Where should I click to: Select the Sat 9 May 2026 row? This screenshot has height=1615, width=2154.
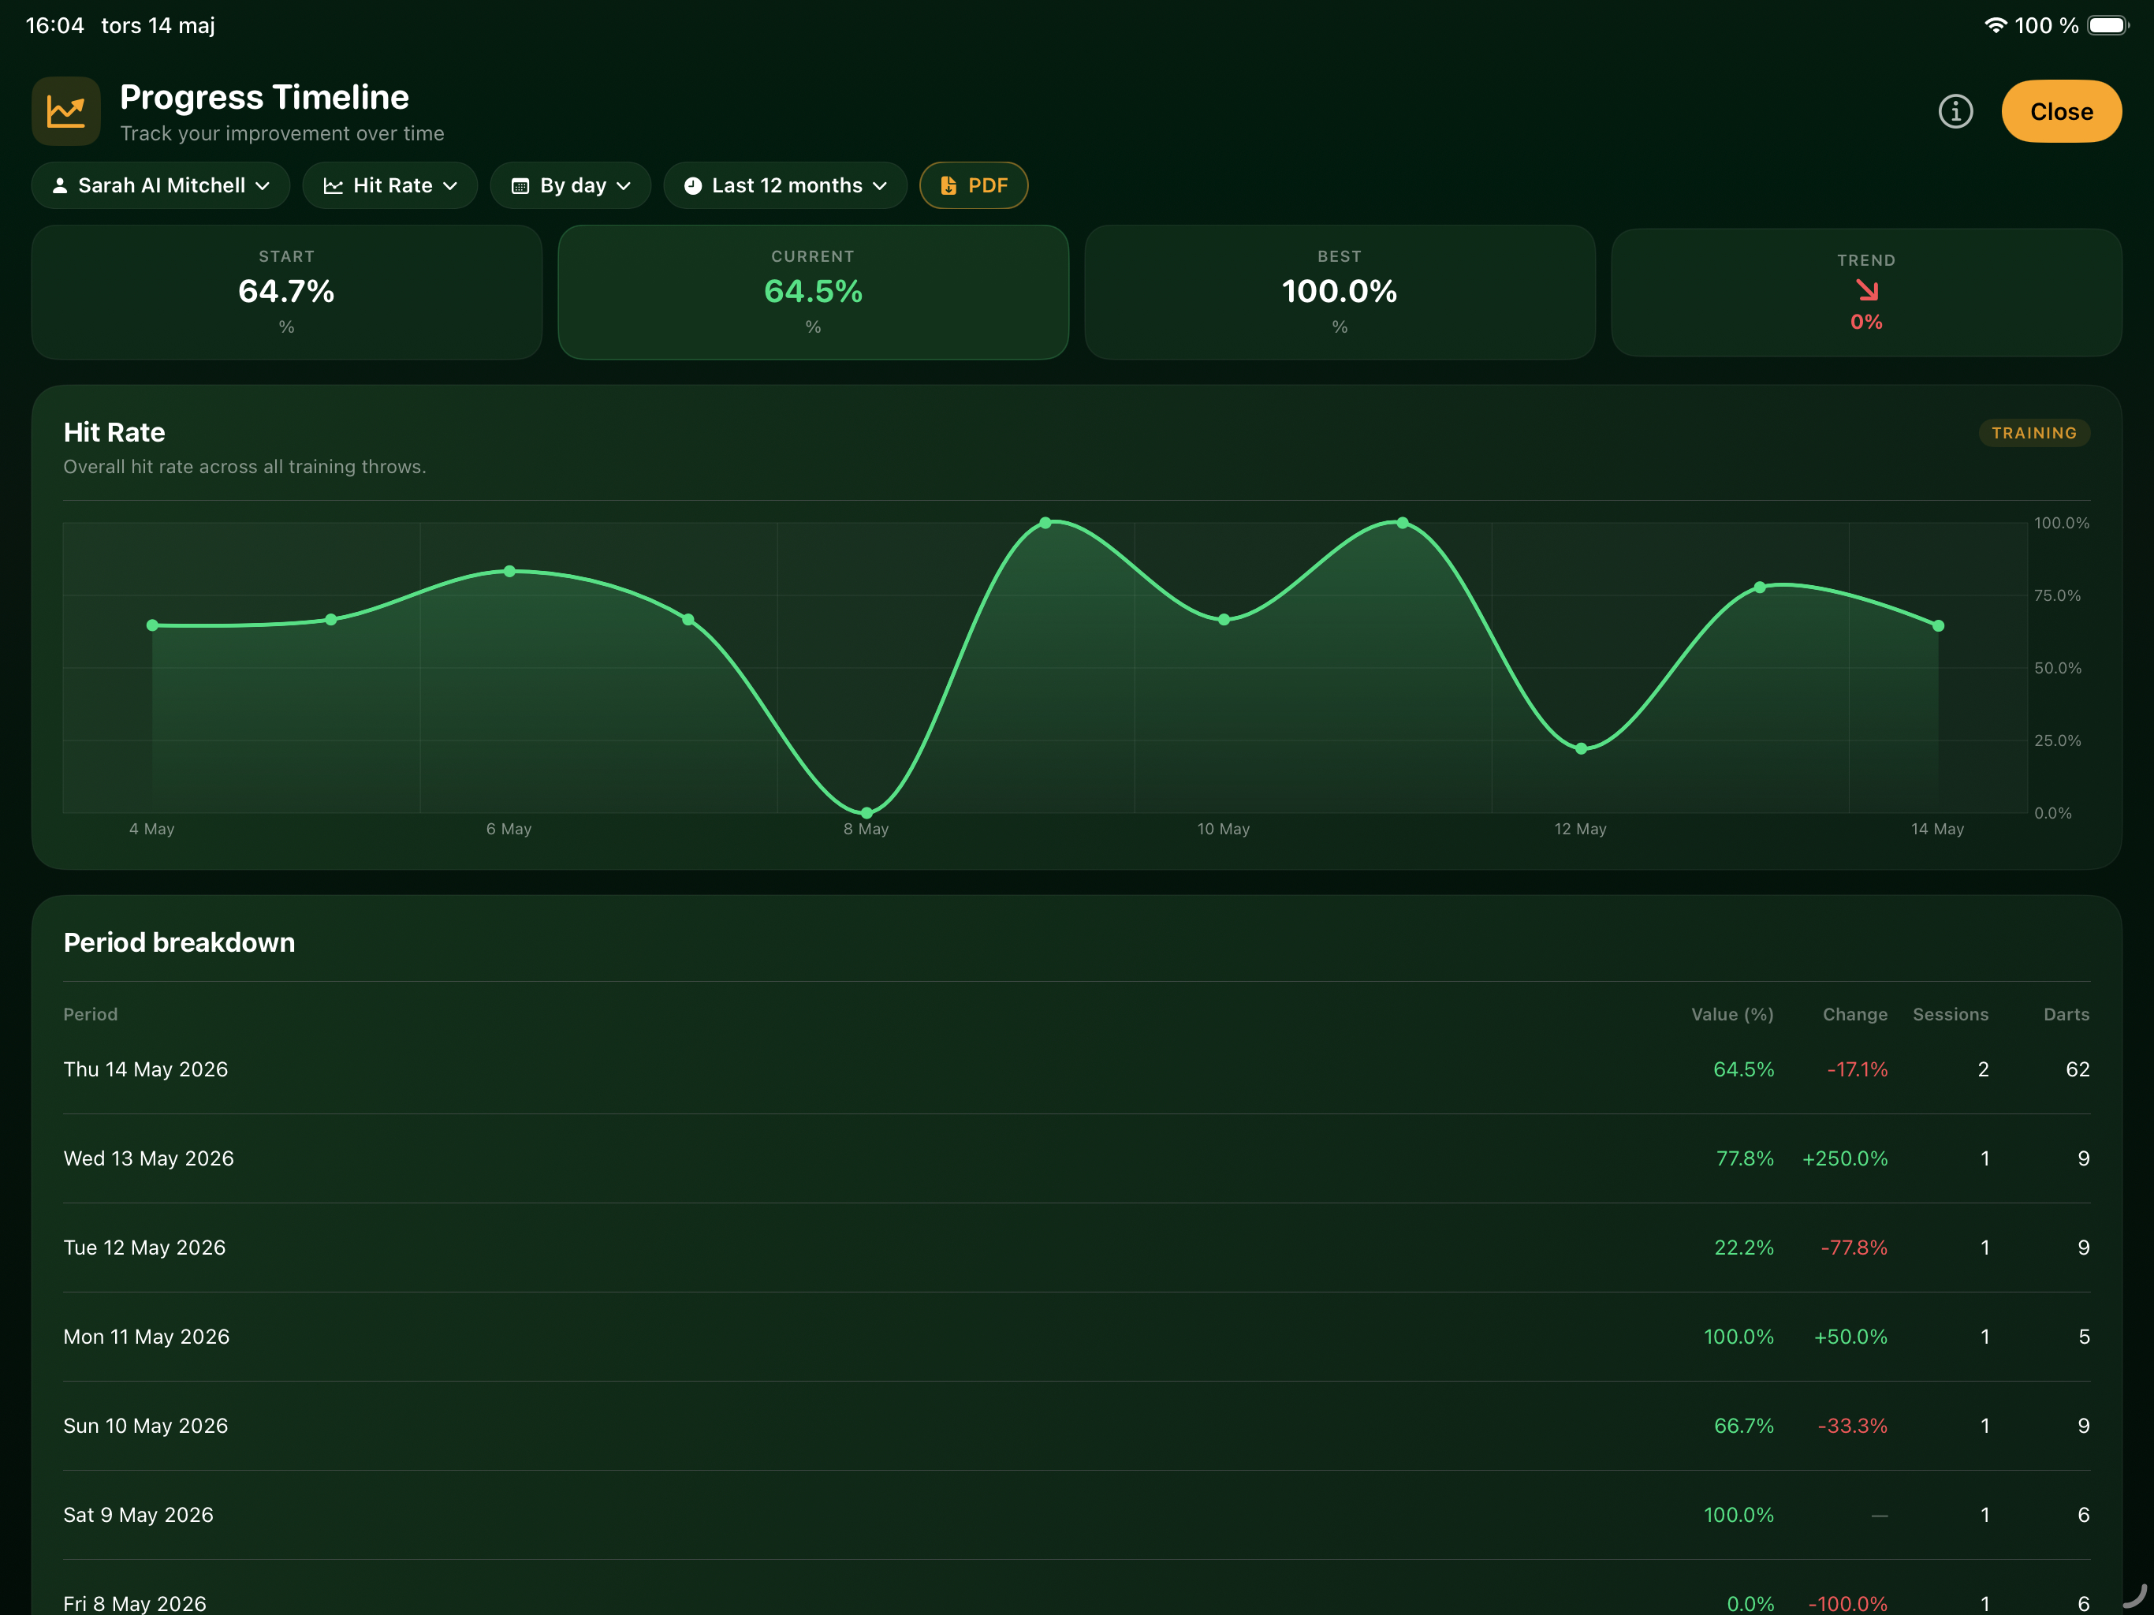1077,1515
